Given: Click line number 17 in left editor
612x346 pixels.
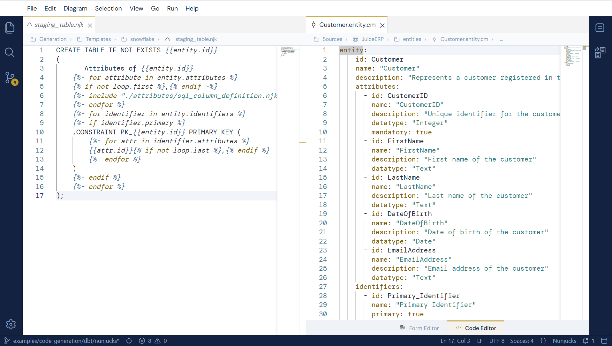Looking at the screenshot, I should [x=40, y=196].
